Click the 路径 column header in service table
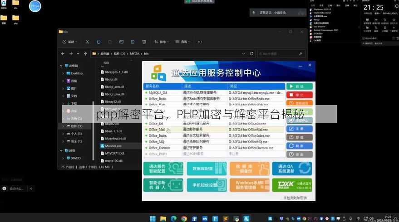 [x=256, y=87]
